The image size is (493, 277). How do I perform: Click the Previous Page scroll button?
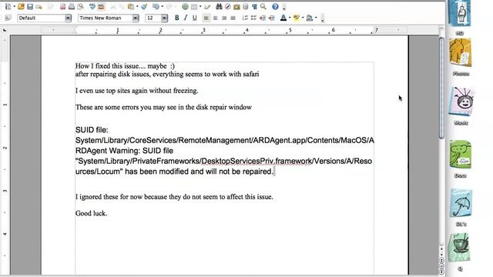point(441,260)
